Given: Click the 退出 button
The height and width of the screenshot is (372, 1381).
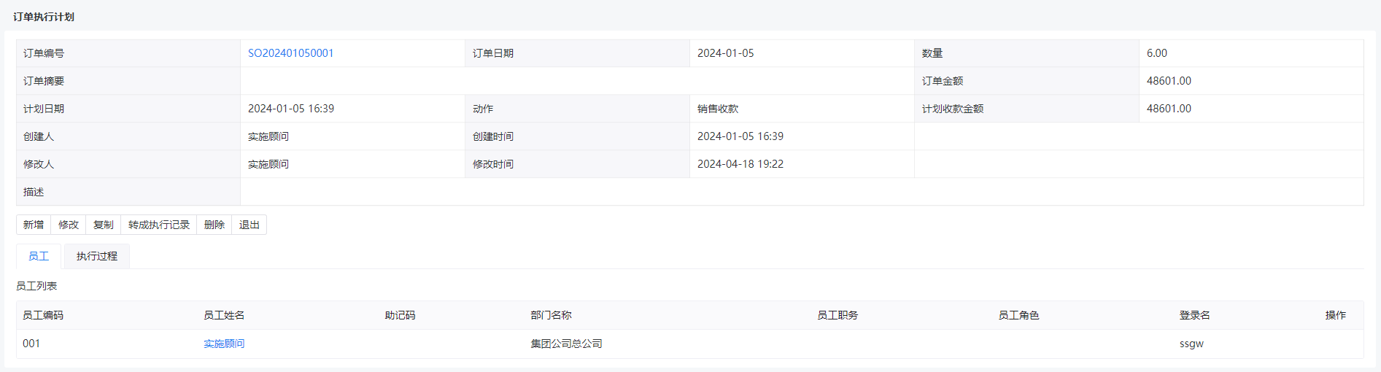Looking at the screenshot, I should 249,225.
